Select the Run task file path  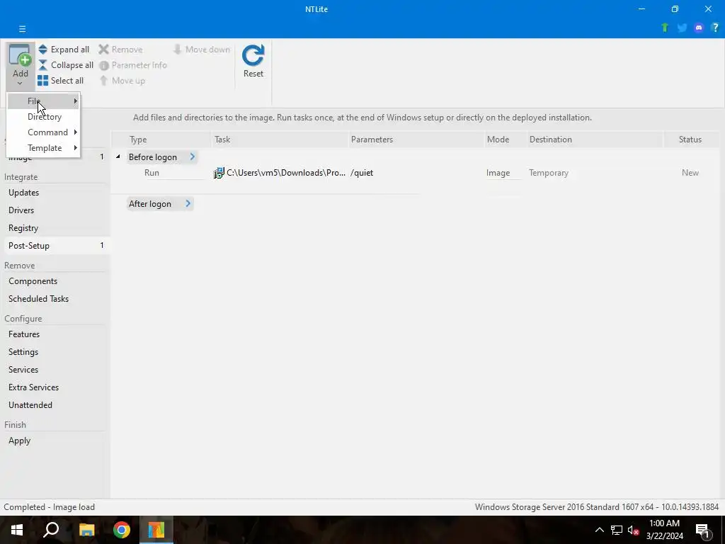pos(286,173)
